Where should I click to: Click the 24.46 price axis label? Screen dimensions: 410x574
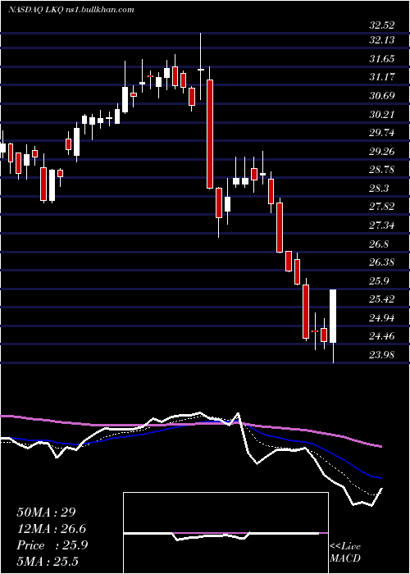pos(382,335)
